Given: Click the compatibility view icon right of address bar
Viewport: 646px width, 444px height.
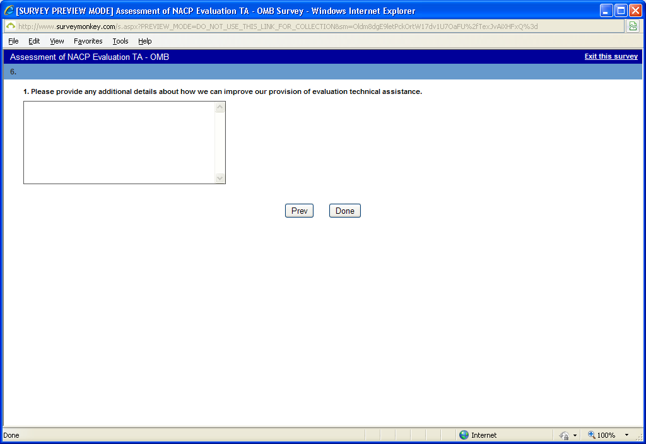Looking at the screenshot, I should click(x=633, y=26).
